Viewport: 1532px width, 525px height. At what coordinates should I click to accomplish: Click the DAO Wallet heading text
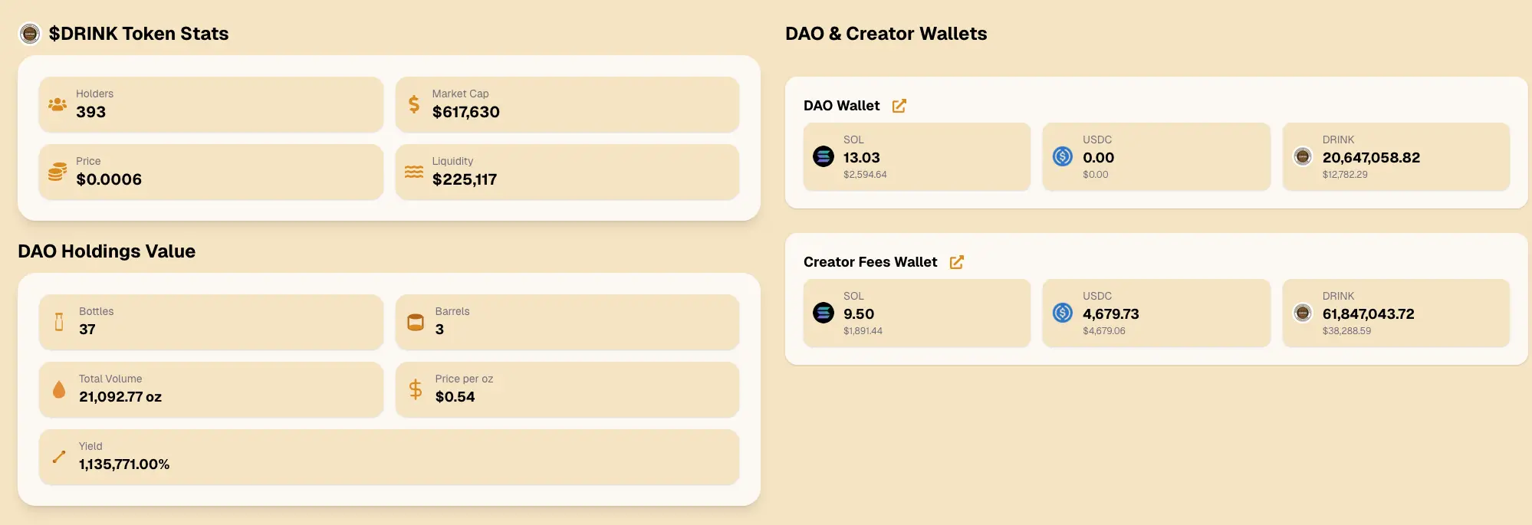tap(841, 106)
